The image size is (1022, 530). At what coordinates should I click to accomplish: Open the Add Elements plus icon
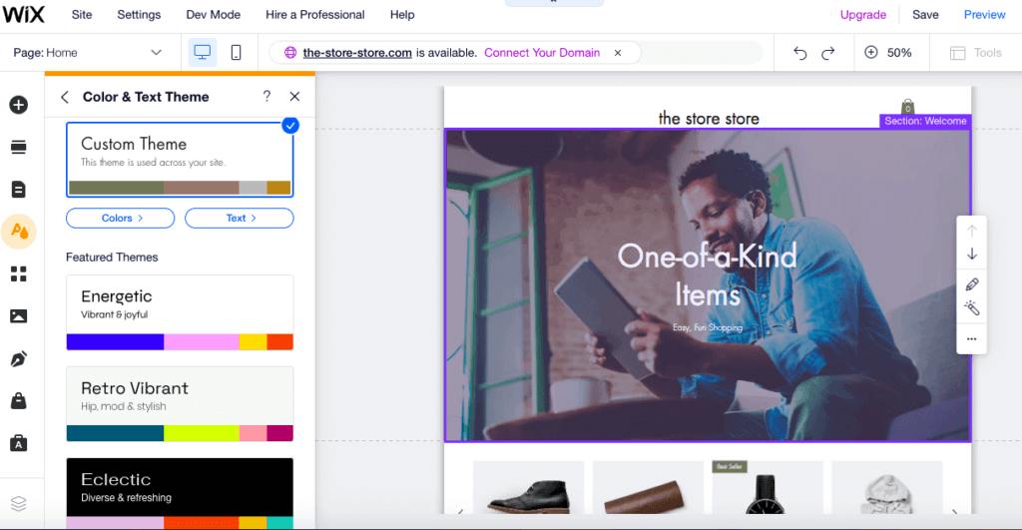coord(19,105)
